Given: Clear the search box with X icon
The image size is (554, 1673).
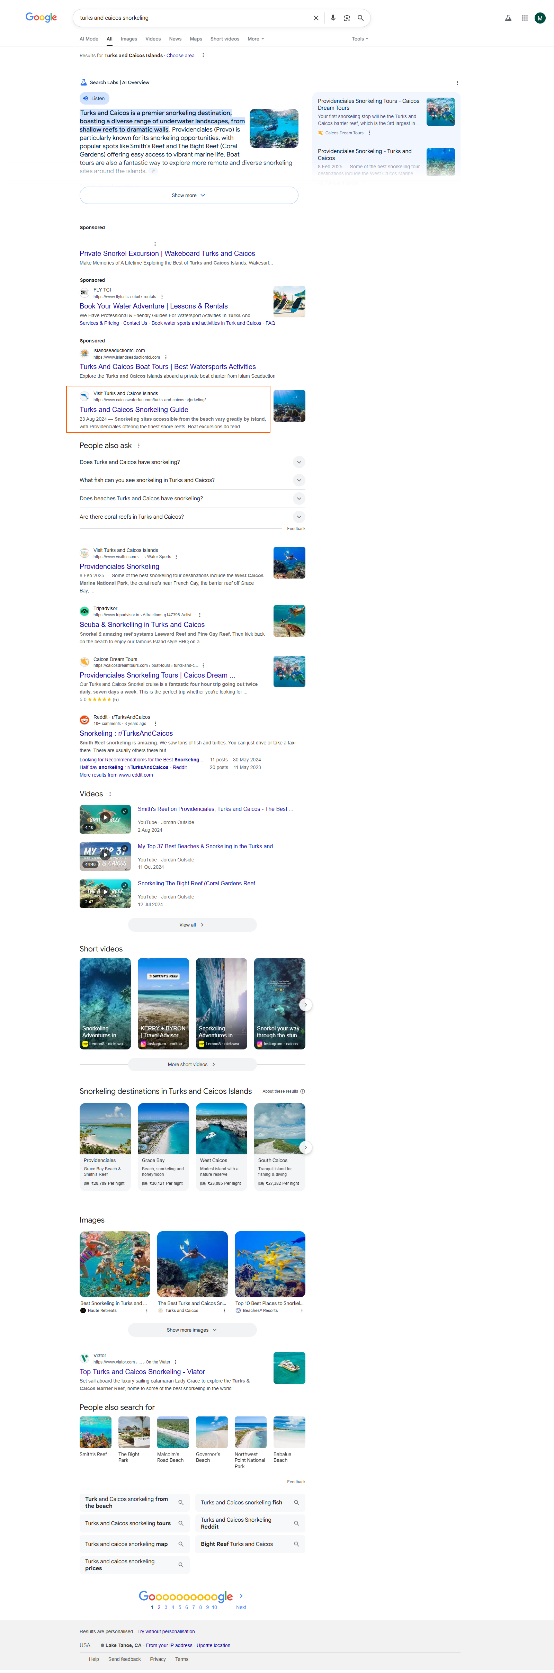Looking at the screenshot, I should coord(316,18).
